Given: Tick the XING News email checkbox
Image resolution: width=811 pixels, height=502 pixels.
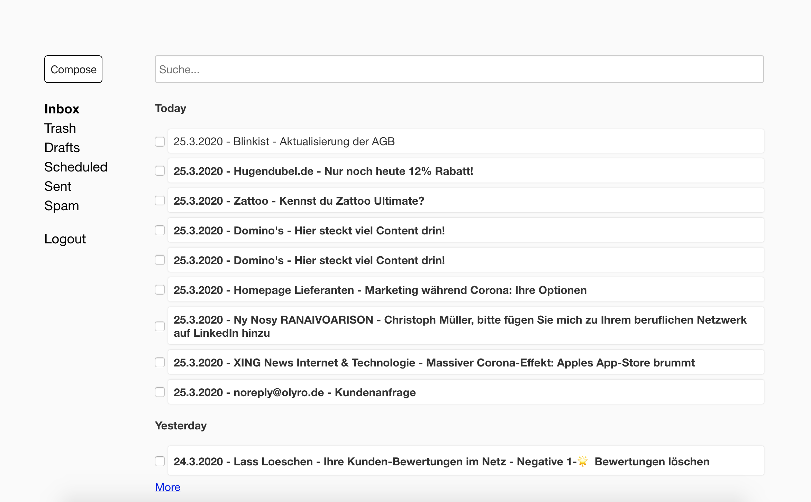Looking at the screenshot, I should click(x=160, y=362).
